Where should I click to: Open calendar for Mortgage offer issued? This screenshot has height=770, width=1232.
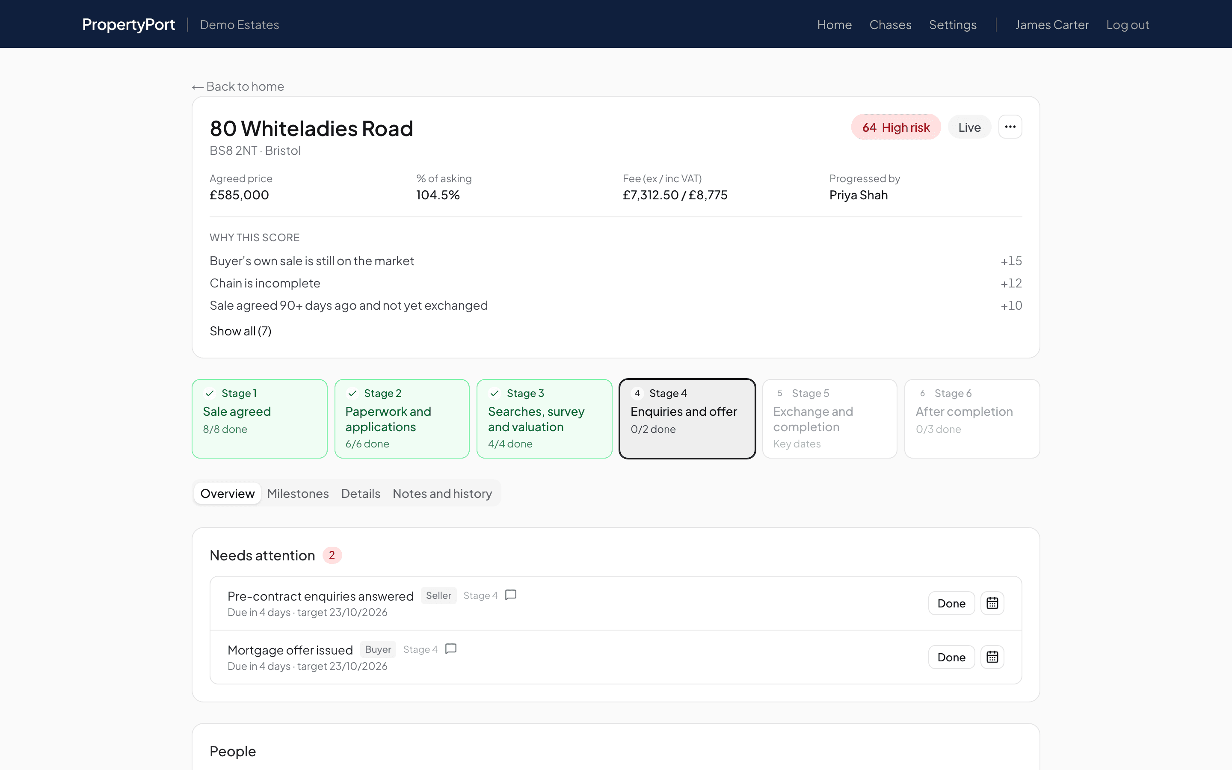point(992,657)
